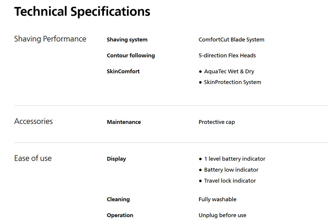The width and height of the screenshot is (328, 224).
Task: Select the Ease of use section title
Action: [x=33, y=158]
